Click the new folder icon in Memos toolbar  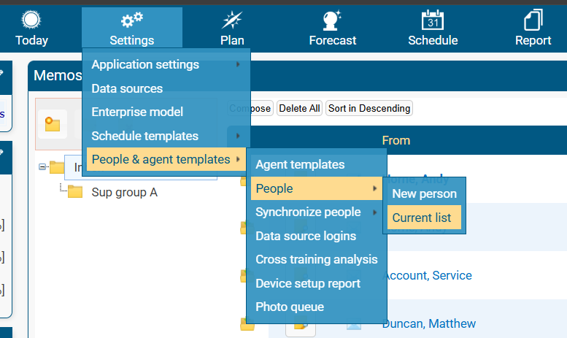coord(53,124)
